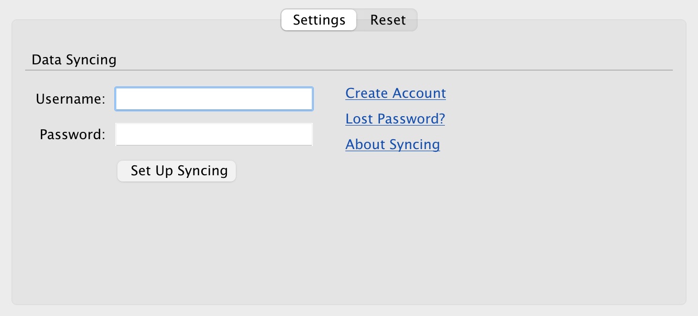Focus the Username text field
The width and height of the screenshot is (698, 316).
click(x=214, y=99)
